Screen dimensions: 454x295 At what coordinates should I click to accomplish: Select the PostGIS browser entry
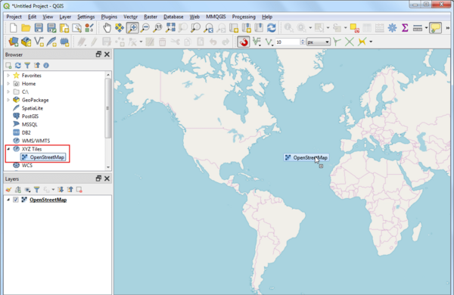tap(30, 116)
